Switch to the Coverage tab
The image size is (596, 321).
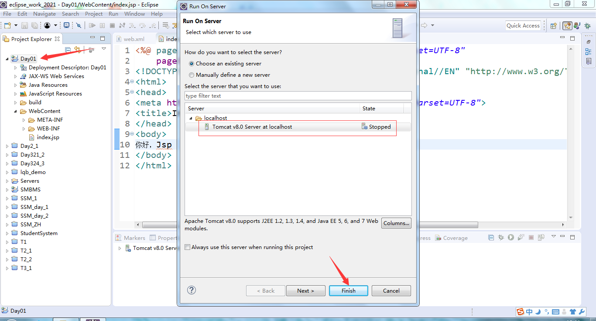click(x=451, y=238)
